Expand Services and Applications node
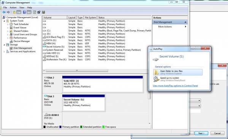This screenshot has height=139, width=228. click(x=4, y=52)
